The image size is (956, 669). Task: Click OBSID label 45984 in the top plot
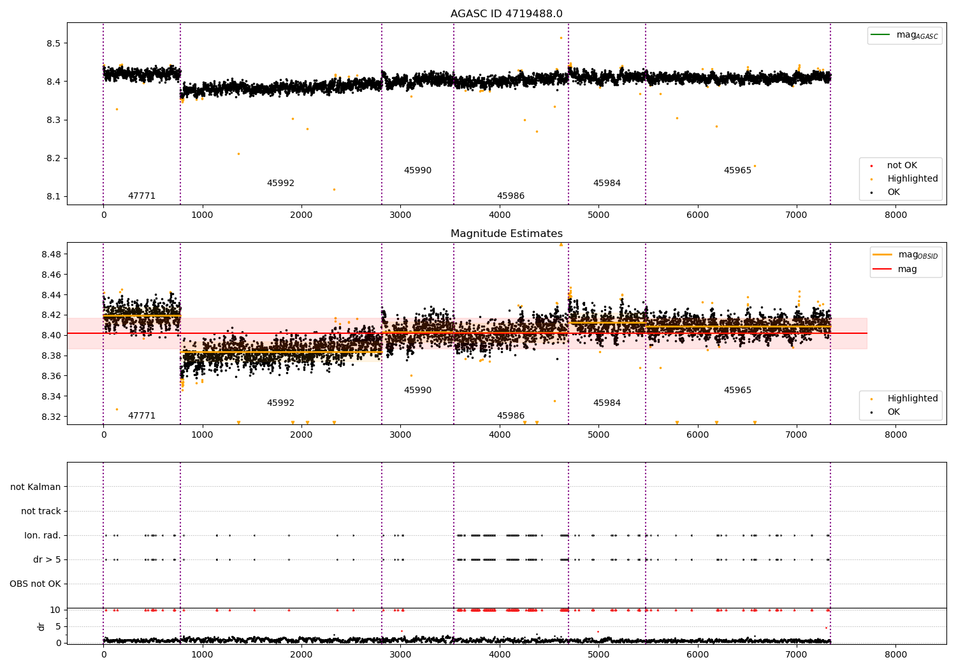tap(607, 183)
